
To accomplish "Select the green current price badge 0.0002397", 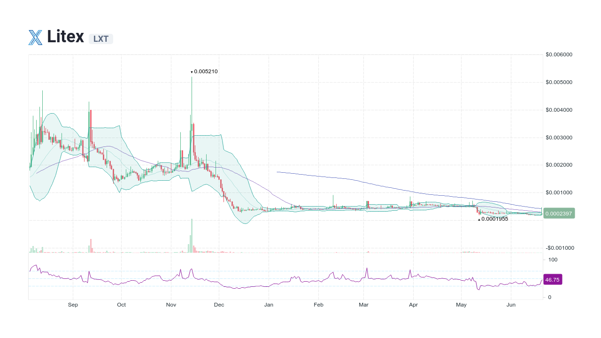I will pos(559,213).
